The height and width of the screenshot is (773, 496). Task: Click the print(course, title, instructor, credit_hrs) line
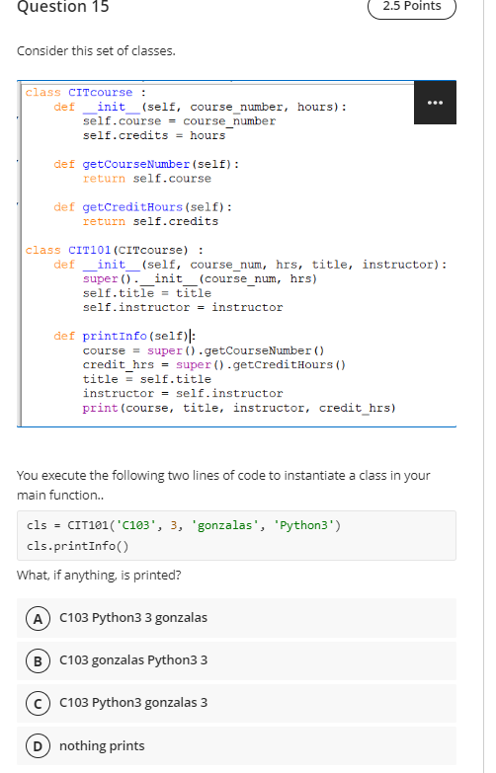(239, 408)
